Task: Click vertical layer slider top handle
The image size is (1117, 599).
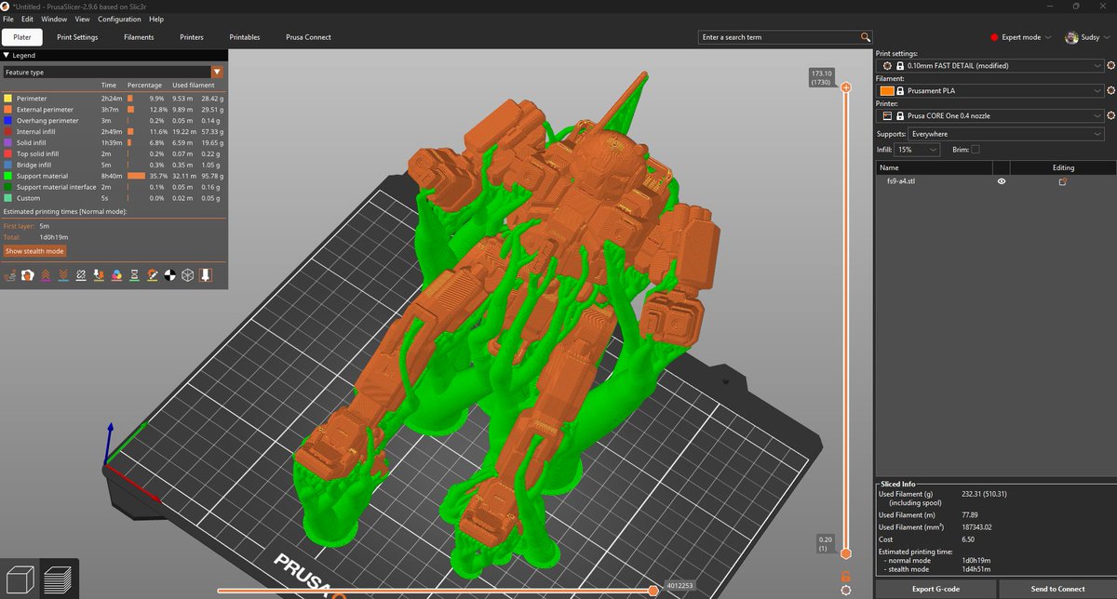Action: (x=845, y=87)
